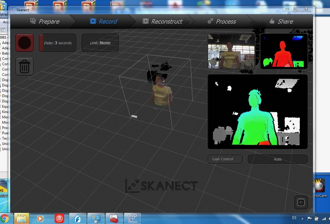Image resolution: width=330 pixels, height=224 pixels.
Task: Click the network signal tray icon
Action: click(324, 219)
